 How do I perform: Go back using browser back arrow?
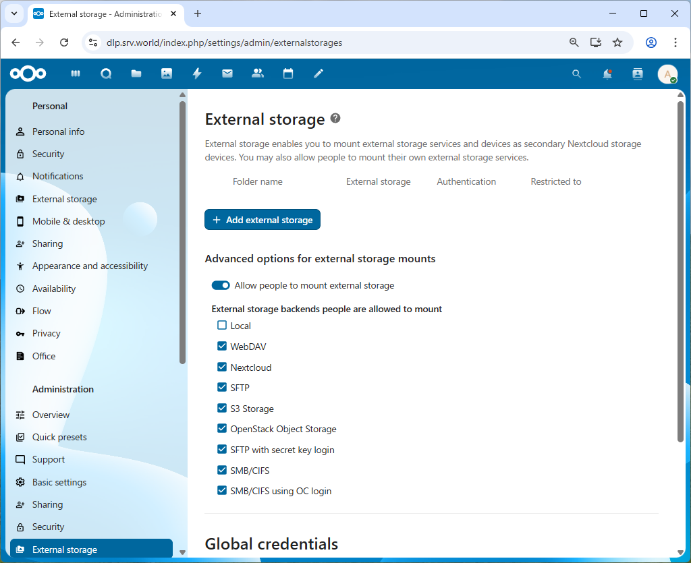[16, 42]
